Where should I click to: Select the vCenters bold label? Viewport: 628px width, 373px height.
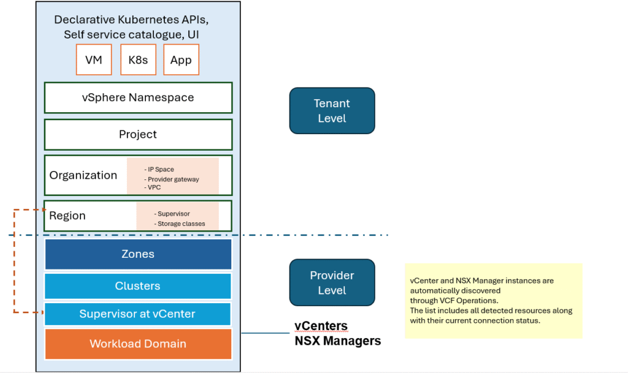[x=321, y=326]
